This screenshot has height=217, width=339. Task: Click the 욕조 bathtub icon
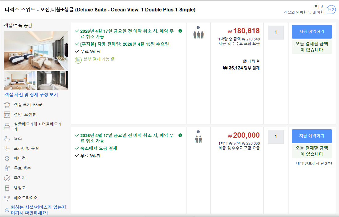[7, 139]
